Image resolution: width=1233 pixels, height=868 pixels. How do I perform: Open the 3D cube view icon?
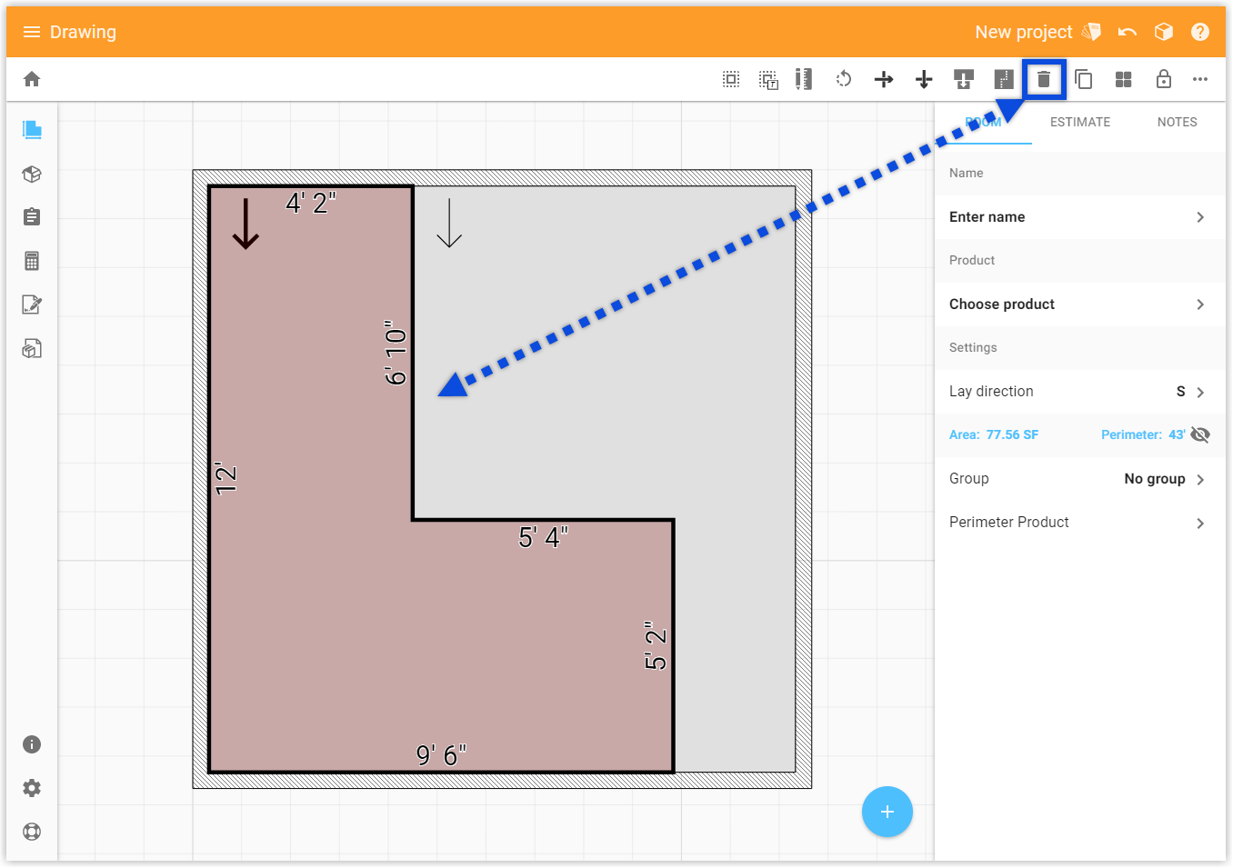(x=1164, y=32)
